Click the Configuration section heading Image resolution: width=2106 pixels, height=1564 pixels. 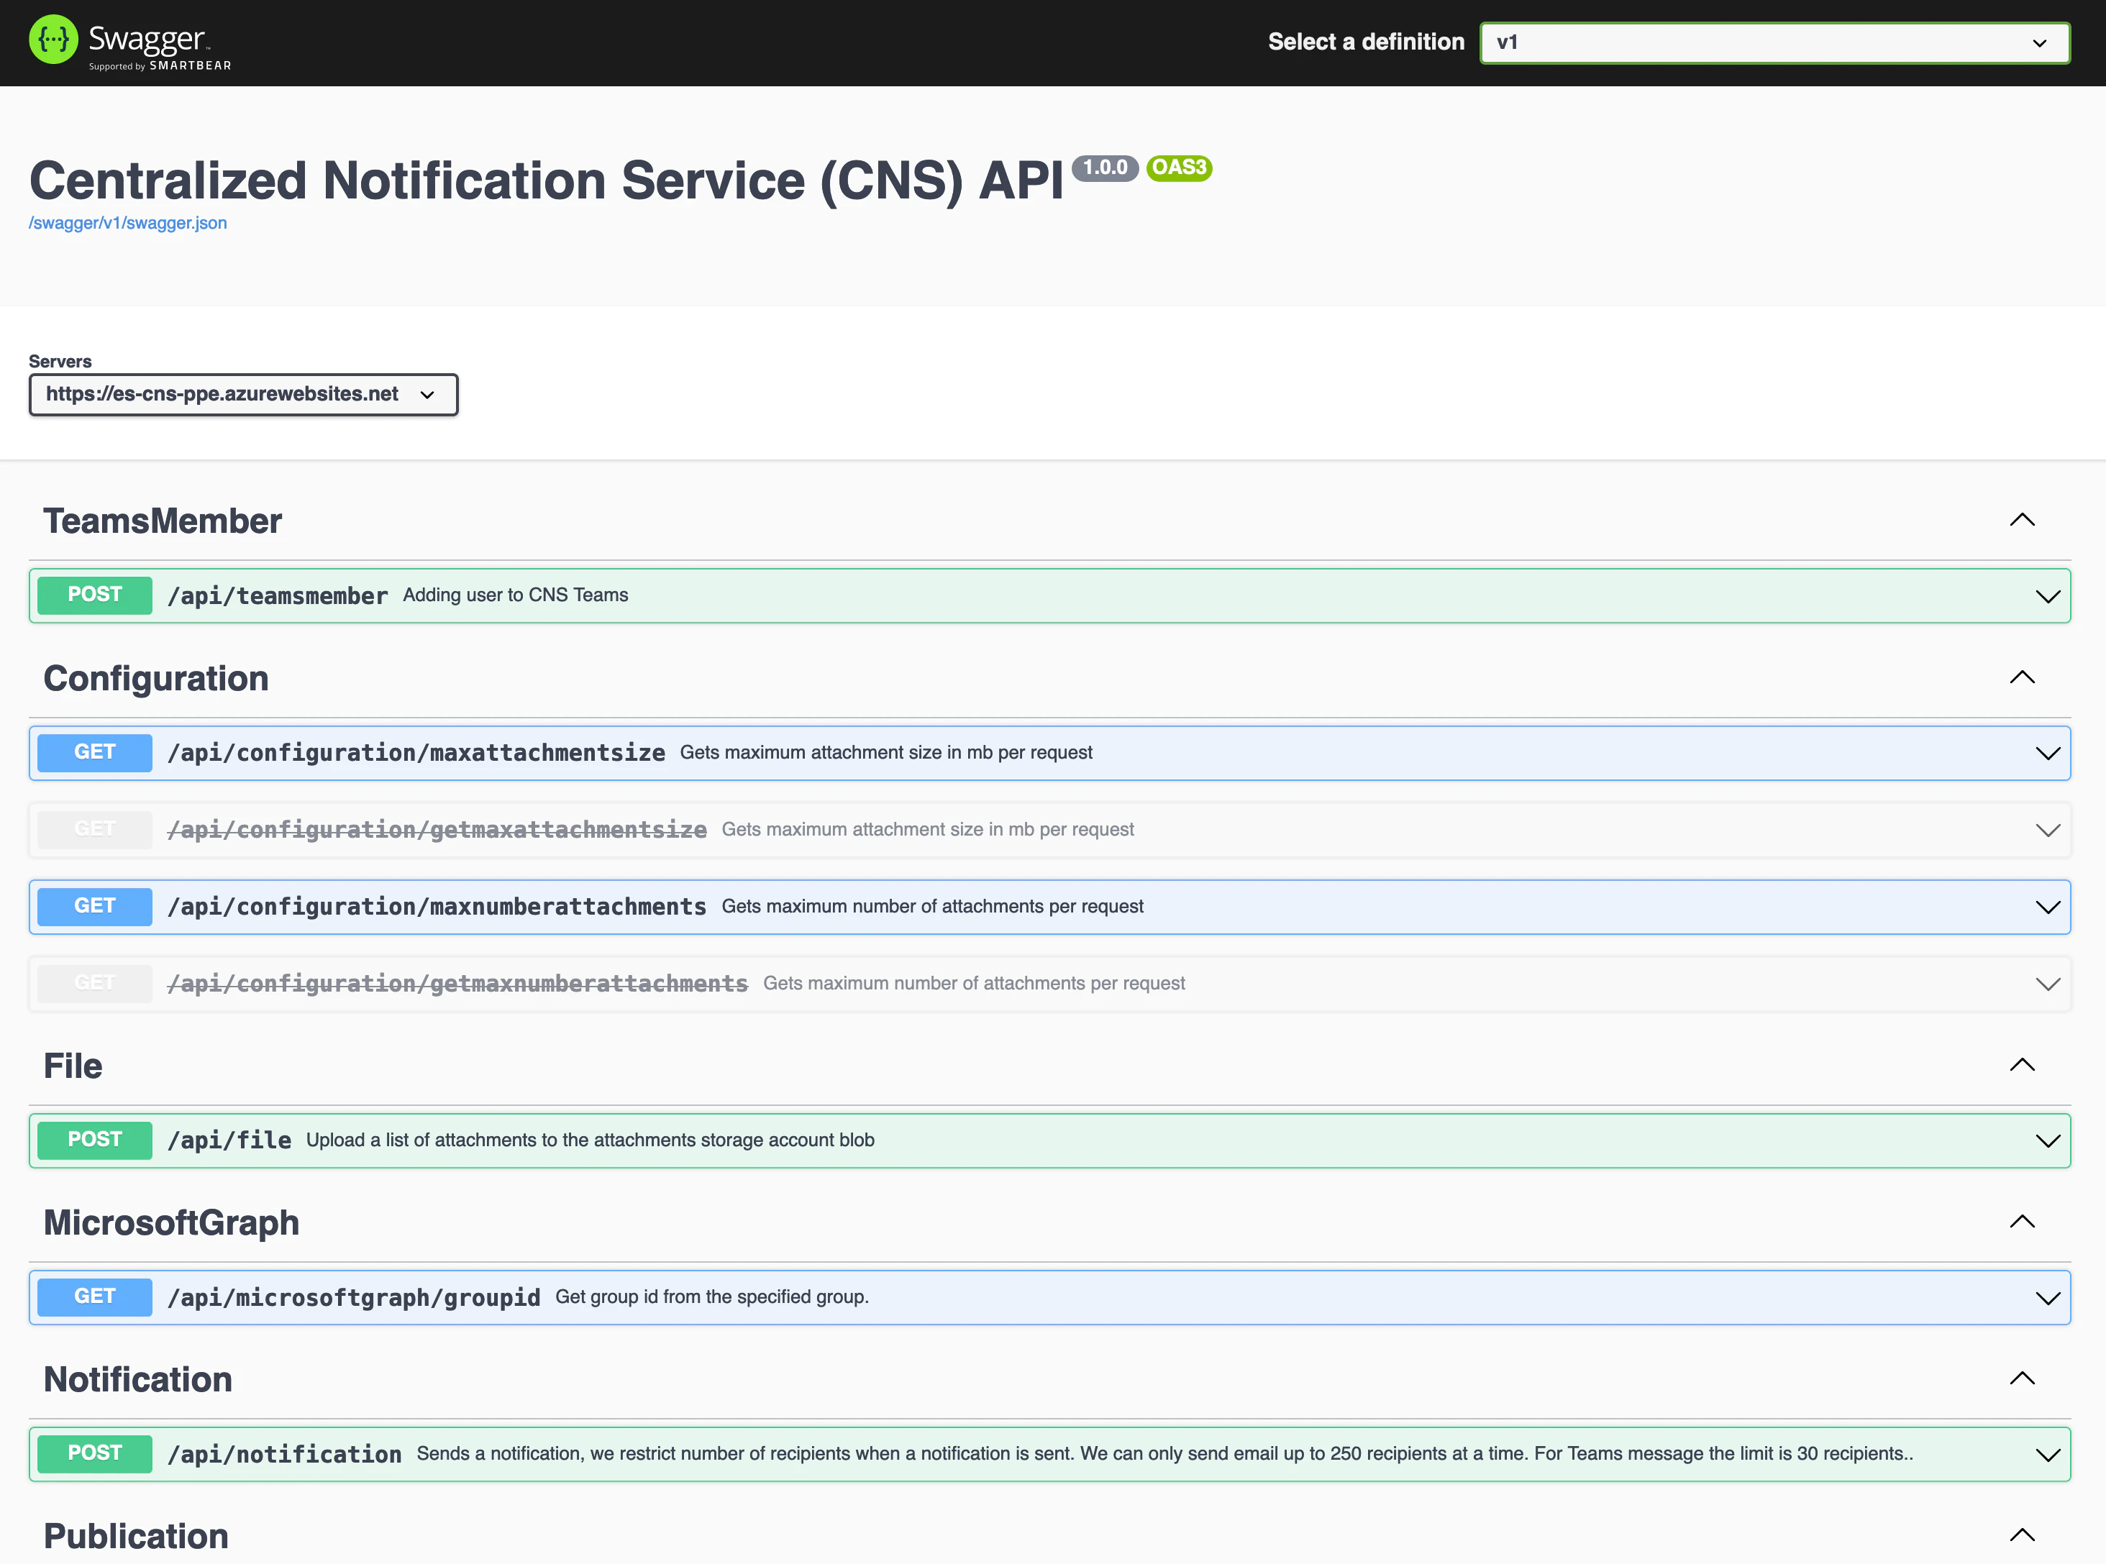156,679
